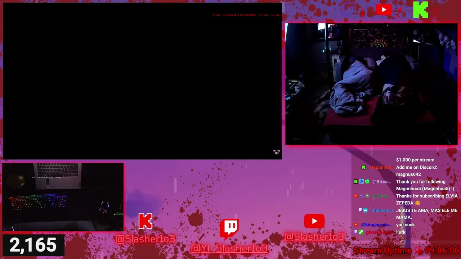This screenshot has height=259, width=461.
Task: Click the wrench badge on the subscribing-alert row
Action: [x=361, y=196]
